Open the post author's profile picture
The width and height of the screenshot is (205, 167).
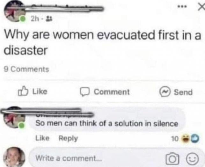[x=14, y=11]
